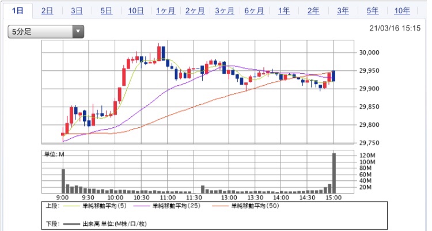Viewport: 432px width, 231px height.
Task: Click the 29,950 price axis label
Action: 369,71
